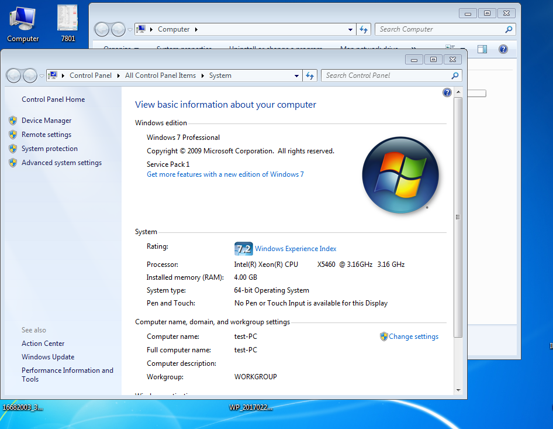This screenshot has width=553, height=429.
Task: Click the Change settings link
Action: [x=414, y=337]
